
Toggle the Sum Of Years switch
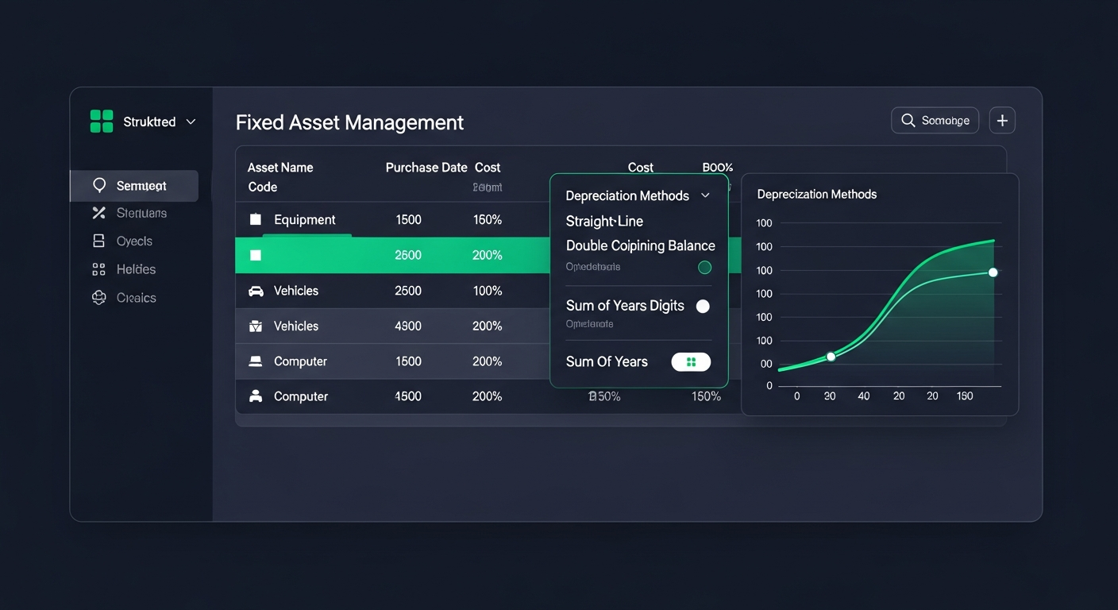pos(690,361)
